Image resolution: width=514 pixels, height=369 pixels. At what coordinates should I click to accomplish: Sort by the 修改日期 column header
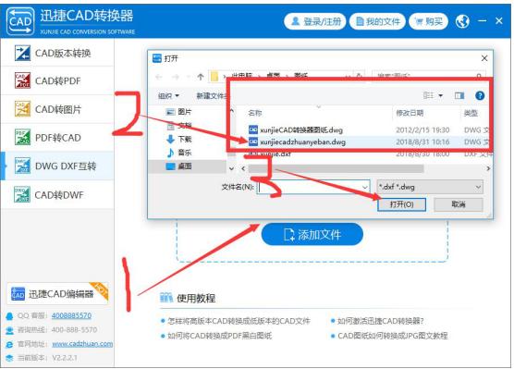coord(410,113)
